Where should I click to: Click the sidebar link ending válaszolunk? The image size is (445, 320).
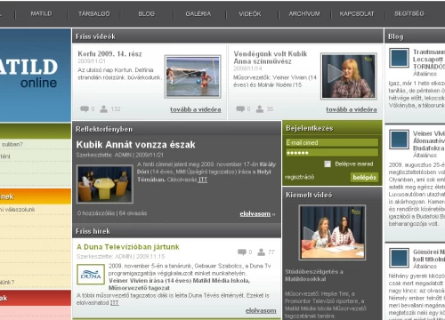17,210
